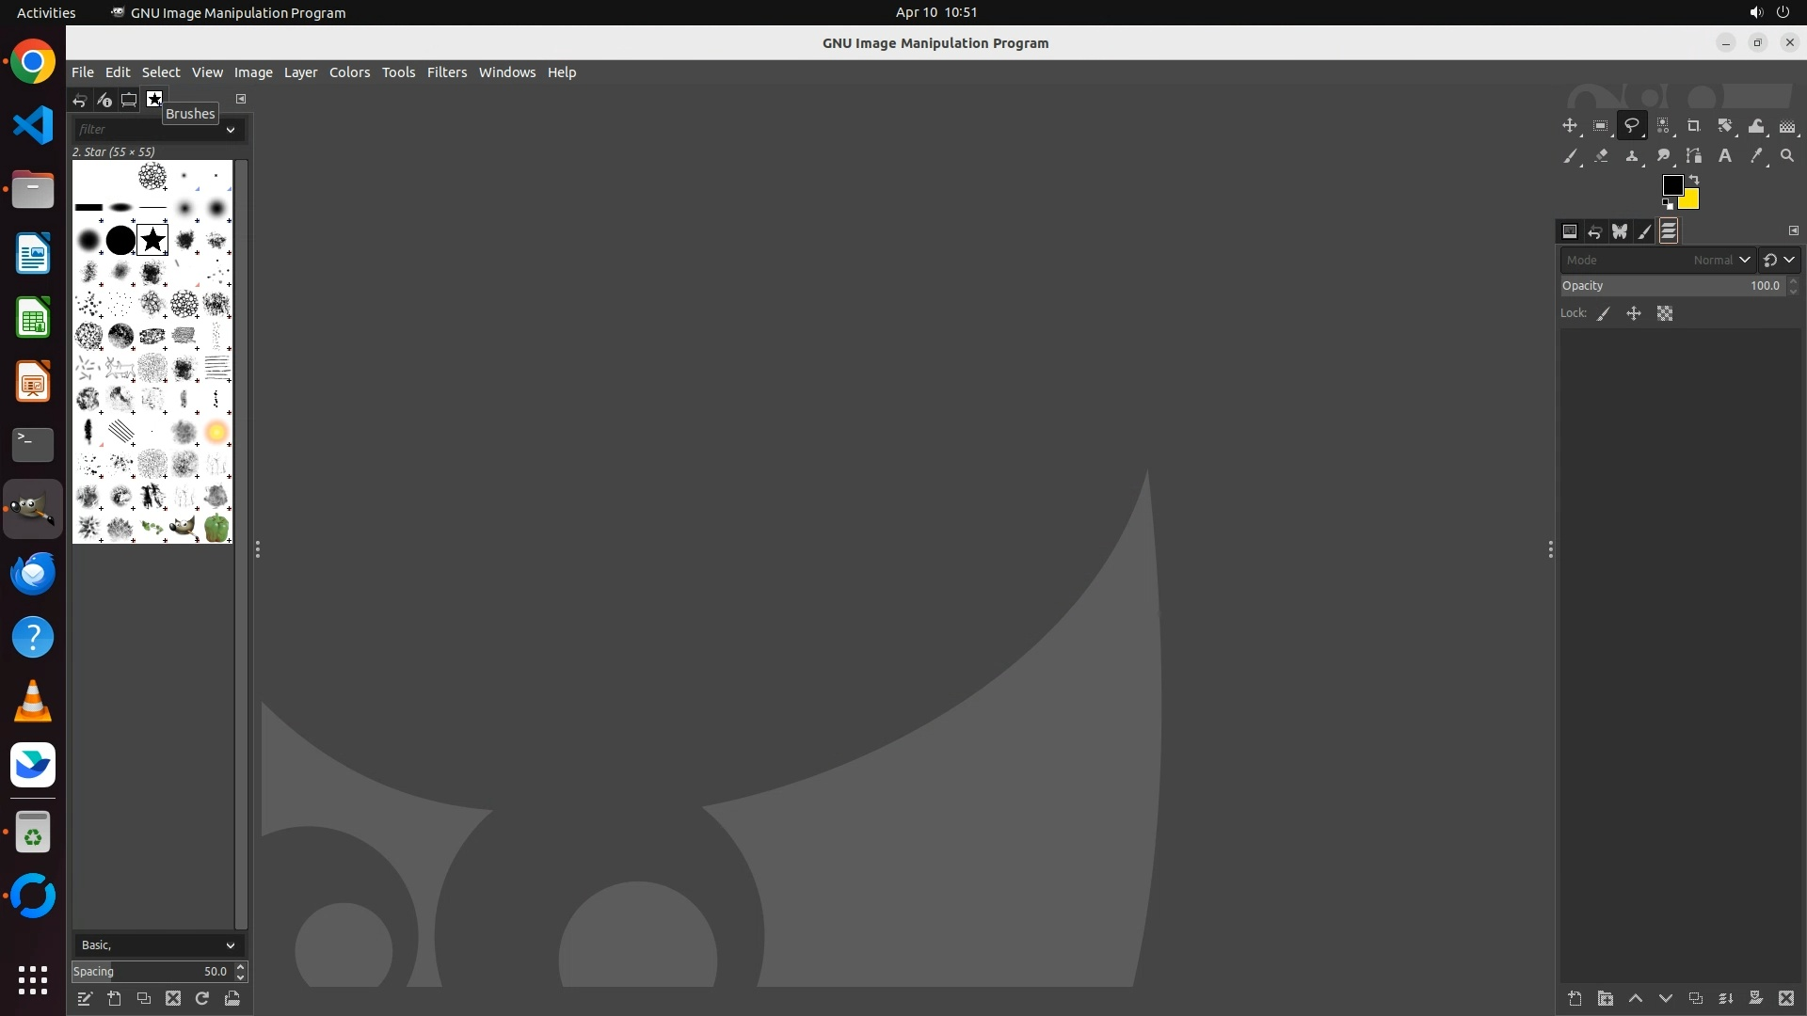Screen dimensions: 1807x1016
Task: Create a new layer button
Action: pyautogui.click(x=1575, y=999)
